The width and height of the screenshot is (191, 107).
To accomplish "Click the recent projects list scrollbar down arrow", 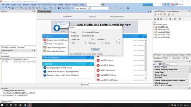I will 145,78.
